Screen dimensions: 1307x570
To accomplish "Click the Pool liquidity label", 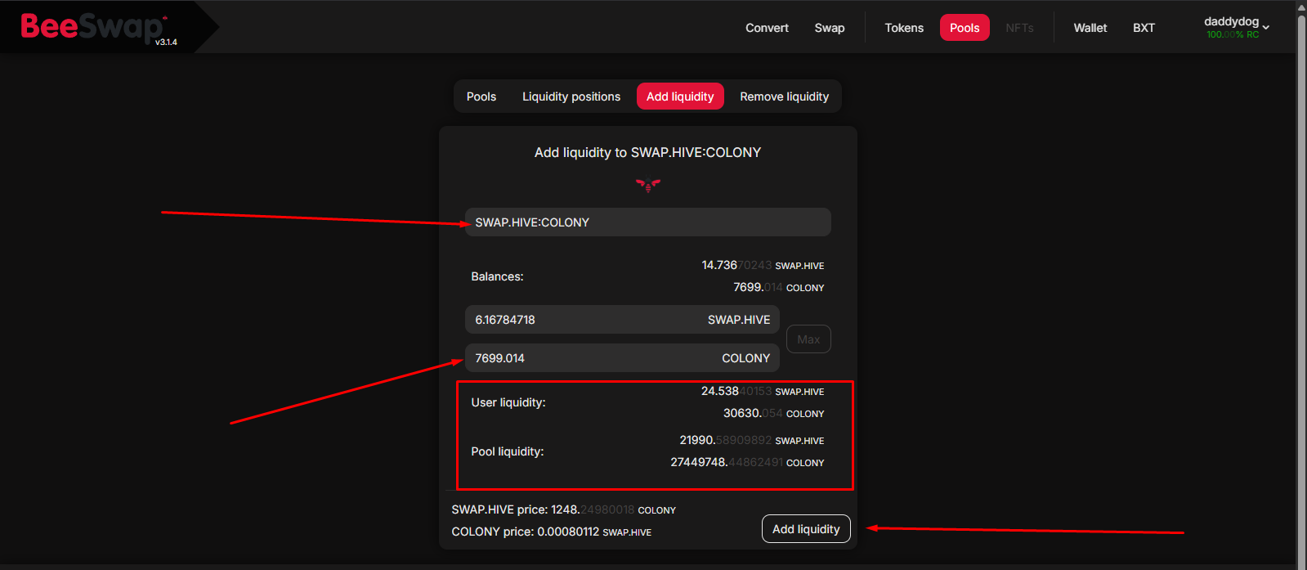I will pos(508,451).
